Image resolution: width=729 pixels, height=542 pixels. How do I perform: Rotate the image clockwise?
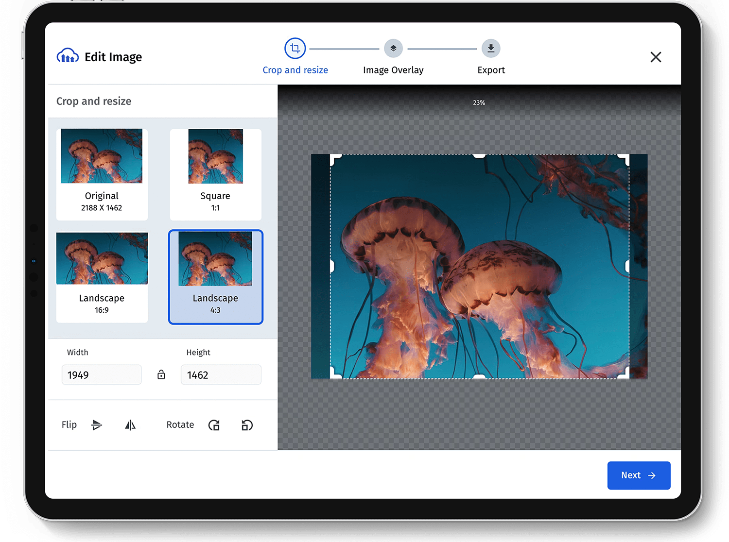point(214,425)
